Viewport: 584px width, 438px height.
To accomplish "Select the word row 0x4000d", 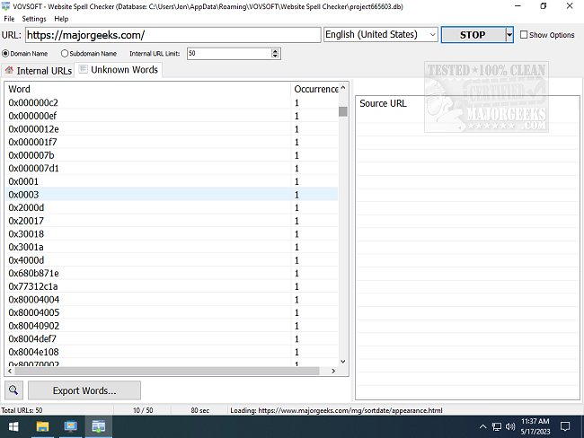I will coord(172,259).
